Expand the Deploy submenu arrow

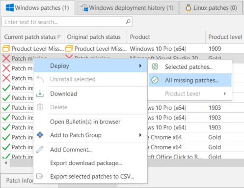point(140,66)
